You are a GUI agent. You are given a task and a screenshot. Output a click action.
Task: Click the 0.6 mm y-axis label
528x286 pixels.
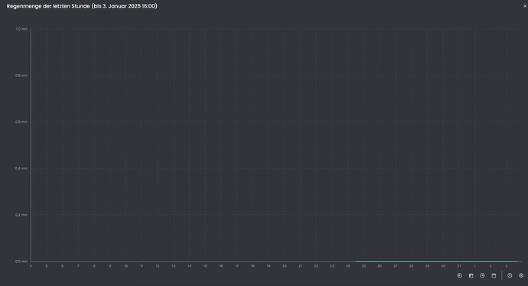coord(21,122)
